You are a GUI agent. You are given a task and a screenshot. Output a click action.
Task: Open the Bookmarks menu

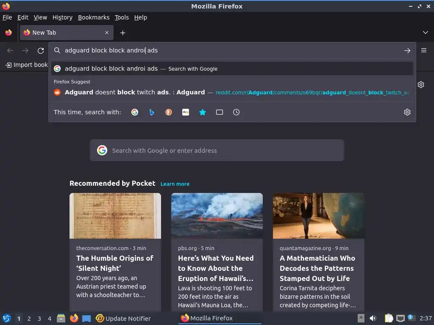(x=94, y=17)
